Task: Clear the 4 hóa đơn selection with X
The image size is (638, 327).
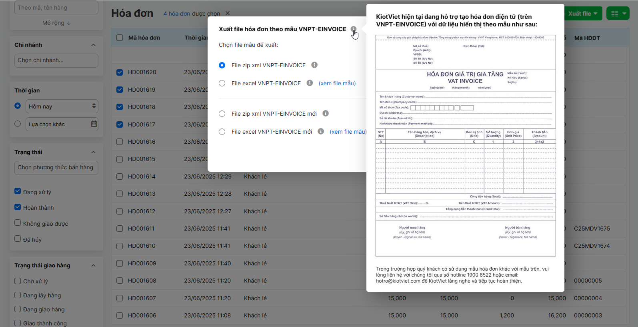Action: coord(228,13)
